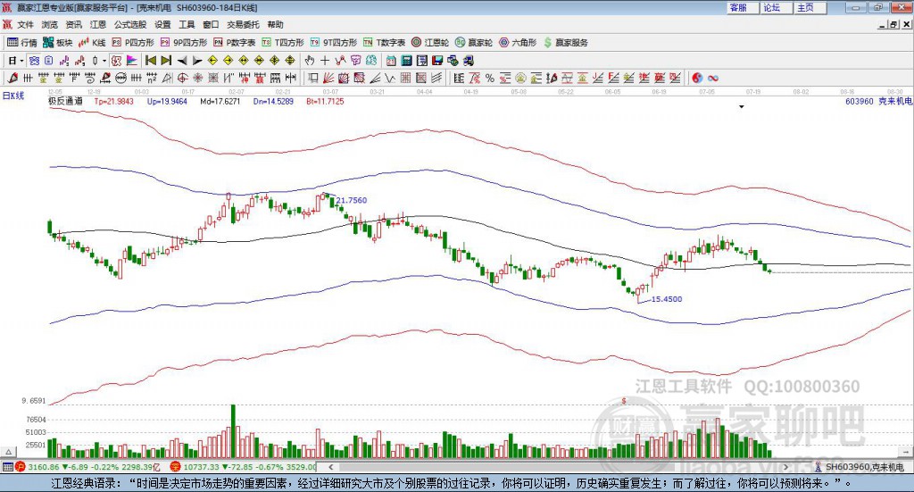This screenshot has width=914, height=492.
Task: Toggle the pressed 极 channel indicator icon
Action: coord(116,61)
